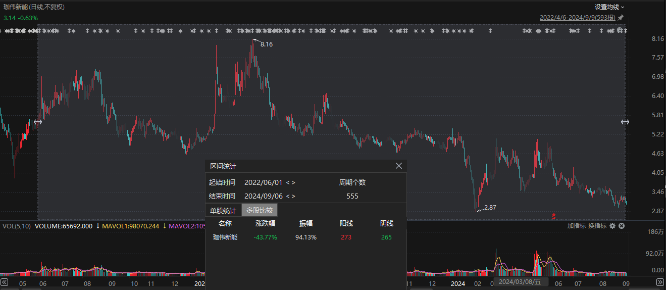This screenshot has height=290, width=666.
Task: Click the pin icon beside the date range
Action: (621, 17)
